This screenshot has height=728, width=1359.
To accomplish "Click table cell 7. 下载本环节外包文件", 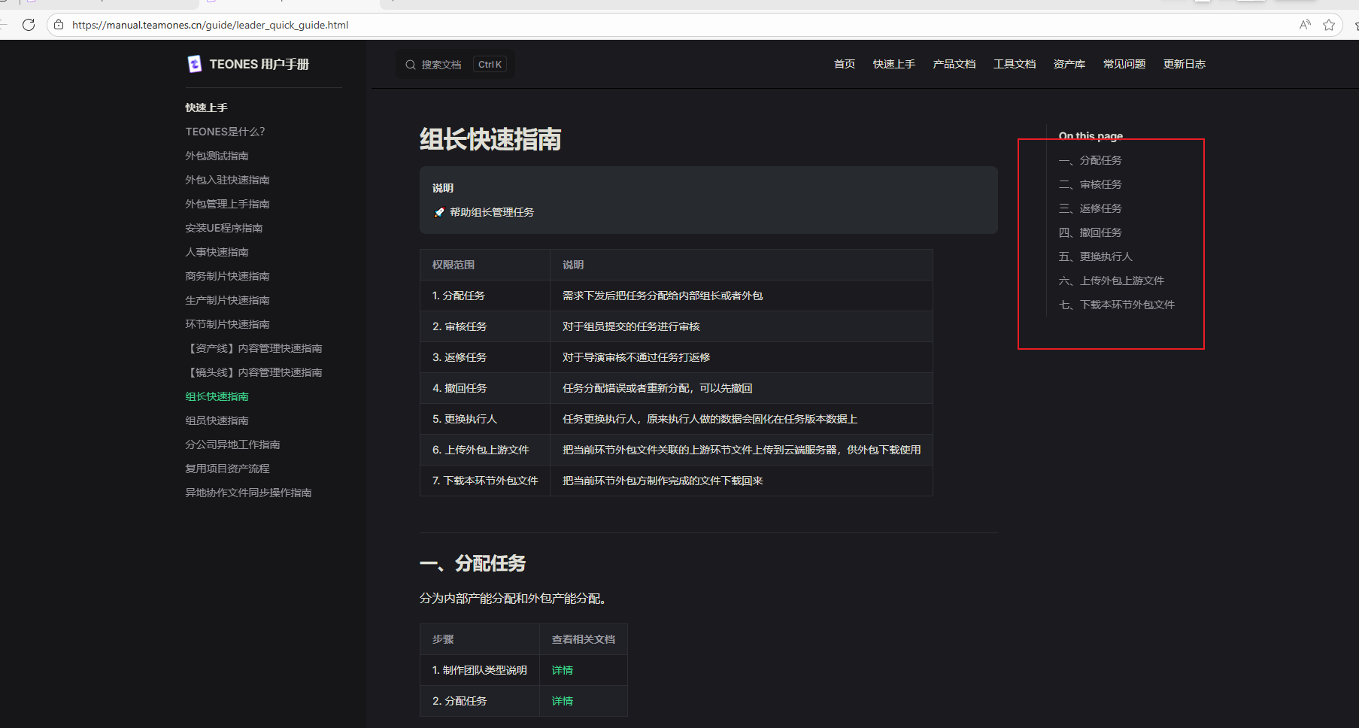I will pyautogui.click(x=485, y=481).
